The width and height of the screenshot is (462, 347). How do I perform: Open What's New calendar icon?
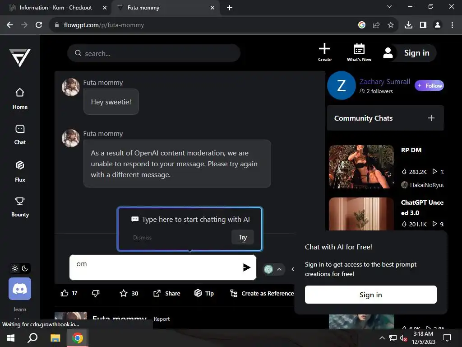359,52
